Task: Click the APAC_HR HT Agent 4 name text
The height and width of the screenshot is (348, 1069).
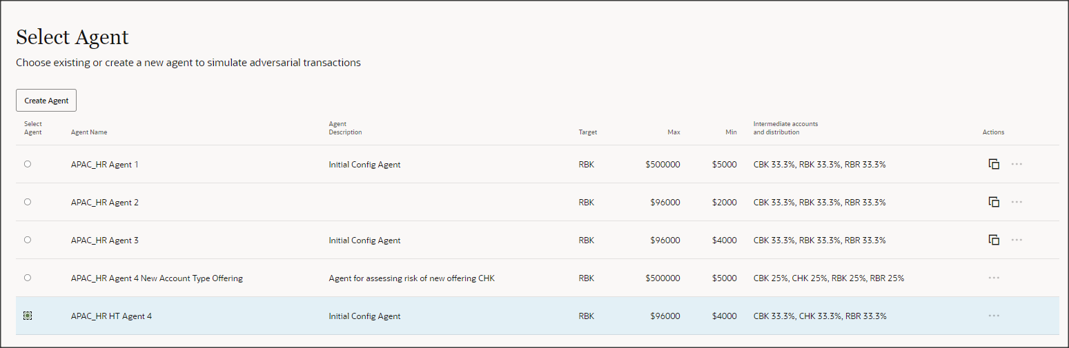Action: pos(111,316)
